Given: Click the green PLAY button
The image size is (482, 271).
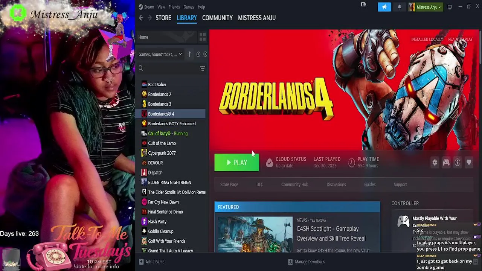Looking at the screenshot, I should point(236,162).
